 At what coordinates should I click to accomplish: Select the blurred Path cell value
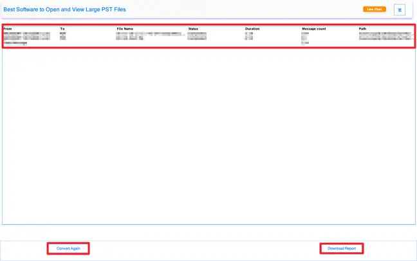384,36
